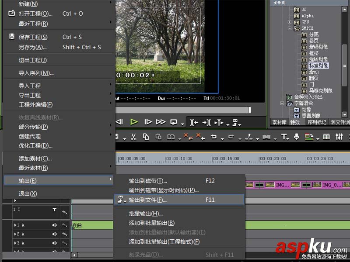350x262 pixels.
Task: Toggle sync-lock on track 1 T
Action: tap(65, 212)
